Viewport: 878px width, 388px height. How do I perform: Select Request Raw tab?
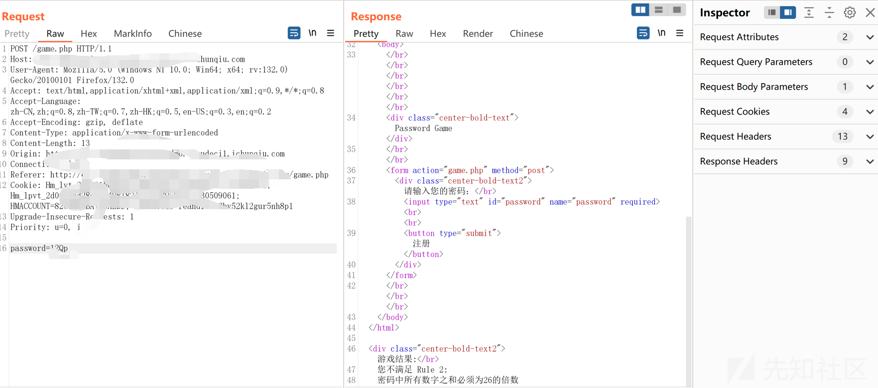coord(55,33)
